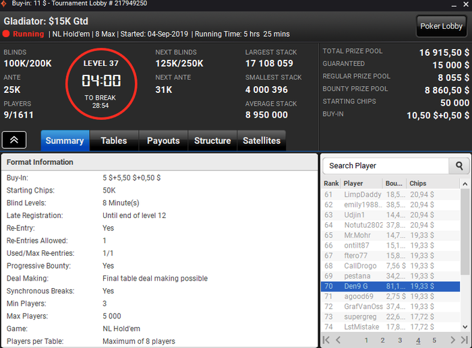472x348 pixels.
Task: Focus the Search Player field
Action: pyautogui.click(x=386, y=166)
